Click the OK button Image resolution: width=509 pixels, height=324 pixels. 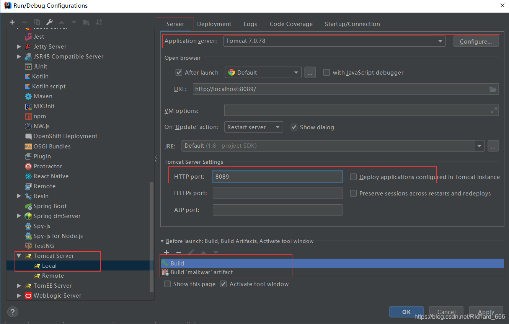tap(406, 312)
